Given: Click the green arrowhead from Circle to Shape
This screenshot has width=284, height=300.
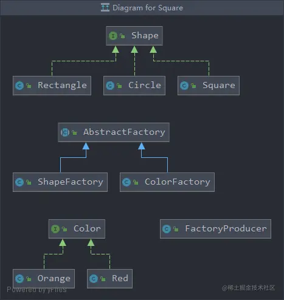Looking at the screenshot, I should [x=134, y=50].
